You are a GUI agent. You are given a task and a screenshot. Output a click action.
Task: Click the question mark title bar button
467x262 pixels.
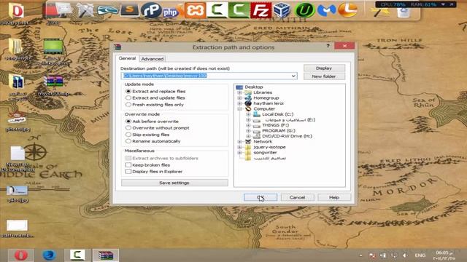click(x=328, y=46)
